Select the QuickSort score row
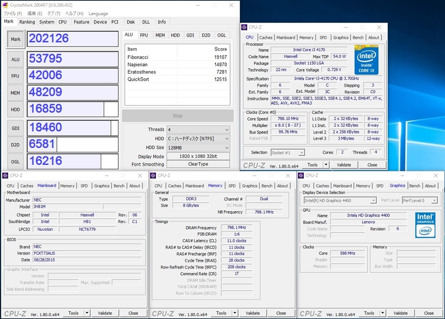445x319 pixels. 177,79
